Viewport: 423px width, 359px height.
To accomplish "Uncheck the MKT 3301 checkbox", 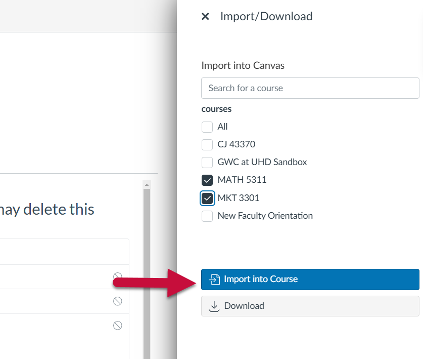I will [207, 198].
